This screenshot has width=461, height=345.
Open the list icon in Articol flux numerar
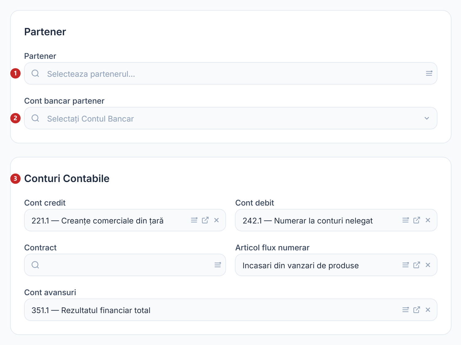(405, 265)
